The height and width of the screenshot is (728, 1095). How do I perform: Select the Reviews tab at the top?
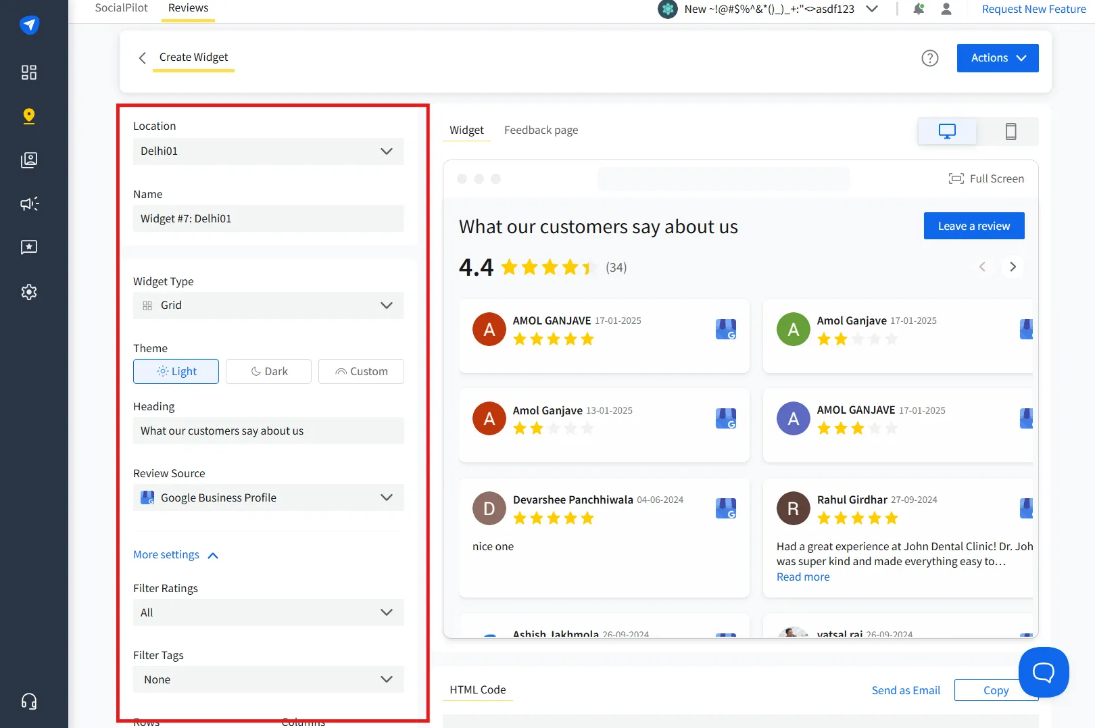[187, 7]
